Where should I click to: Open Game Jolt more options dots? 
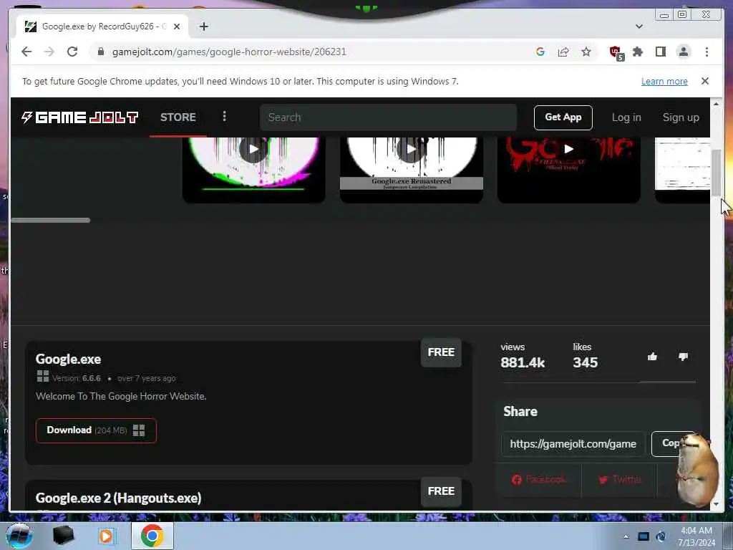[x=224, y=116]
